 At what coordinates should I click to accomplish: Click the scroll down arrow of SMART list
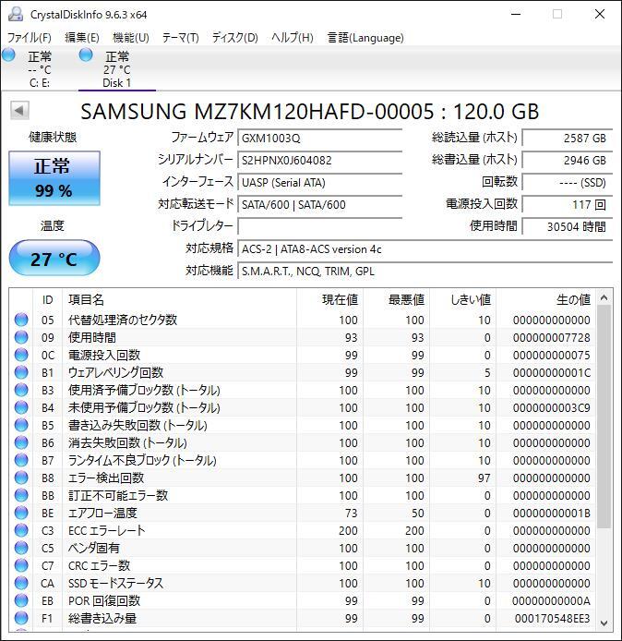pyautogui.click(x=604, y=623)
